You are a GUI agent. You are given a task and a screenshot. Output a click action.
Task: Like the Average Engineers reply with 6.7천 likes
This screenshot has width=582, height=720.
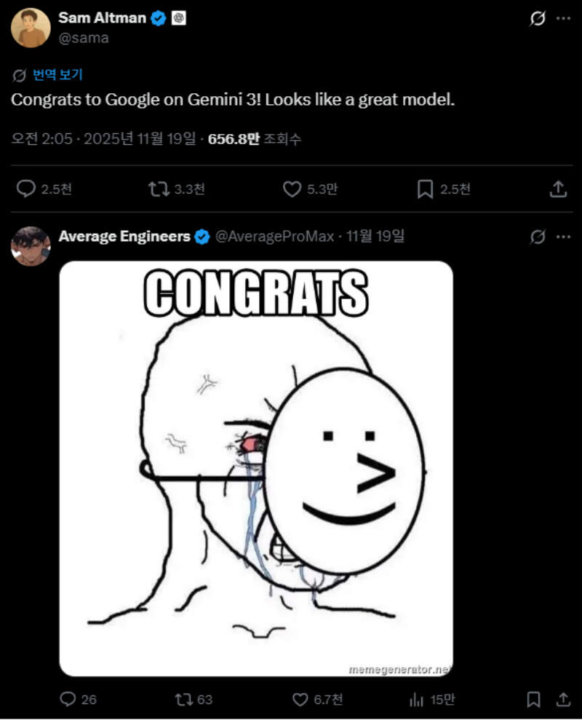tap(300, 700)
